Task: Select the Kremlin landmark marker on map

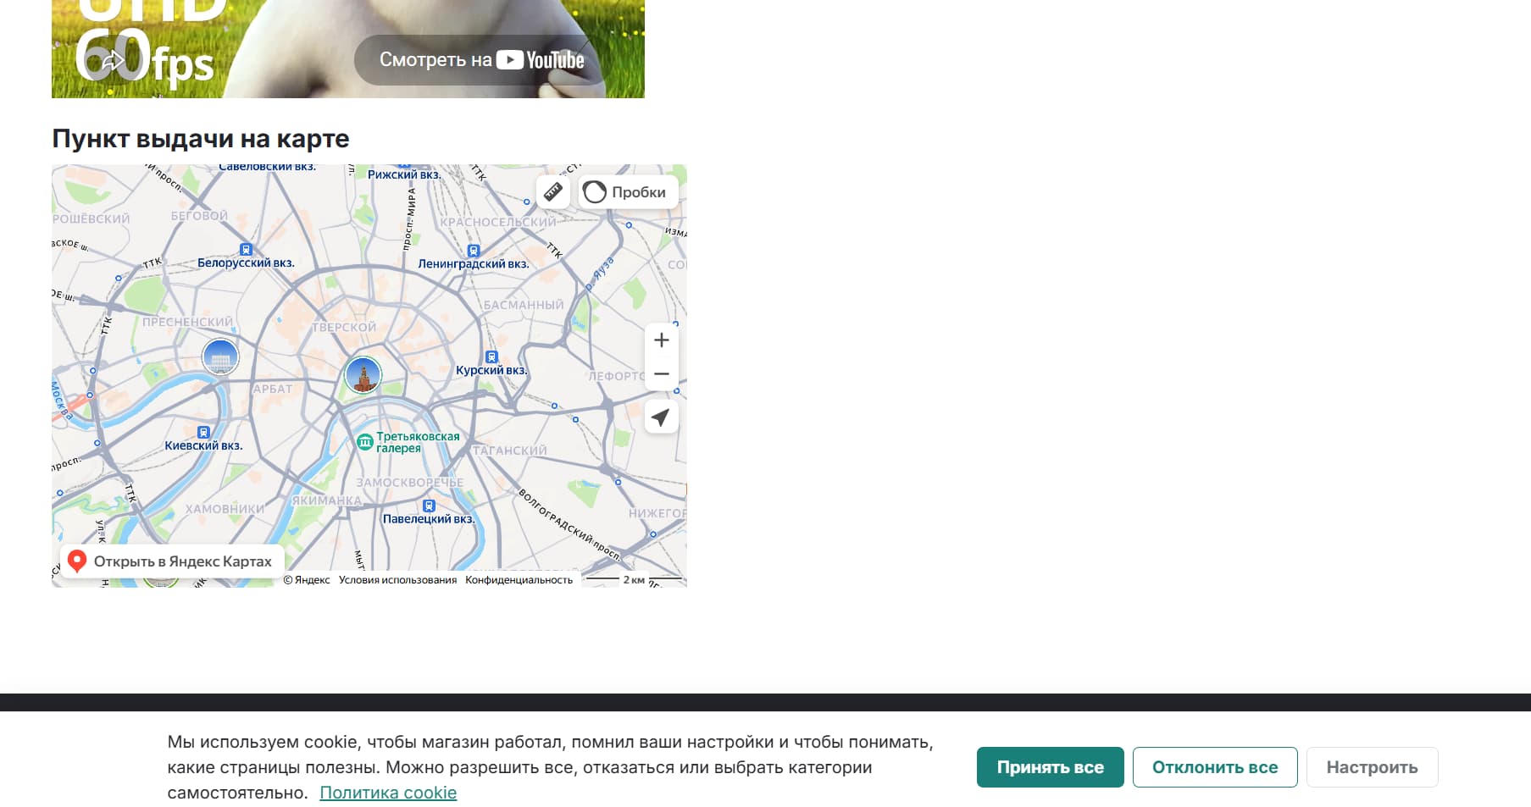Action: click(363, 374)
